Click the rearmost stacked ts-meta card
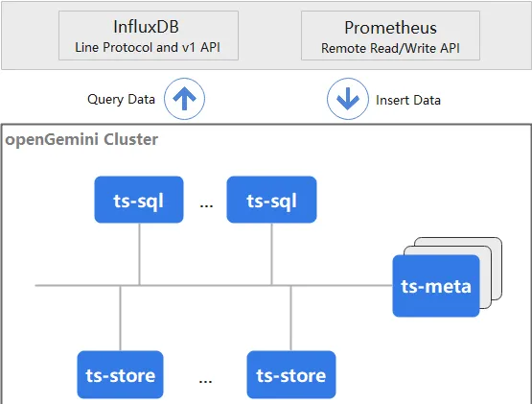This screenshot has height=404, width=532. pos(497,269)
